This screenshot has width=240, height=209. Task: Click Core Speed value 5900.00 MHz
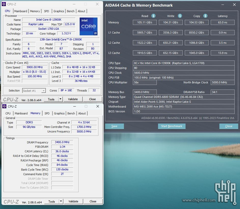click(x=35, y=67)
